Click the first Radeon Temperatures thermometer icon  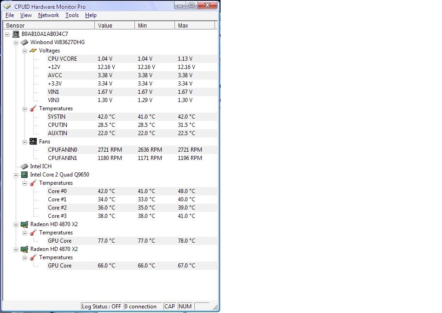[33, 233]
